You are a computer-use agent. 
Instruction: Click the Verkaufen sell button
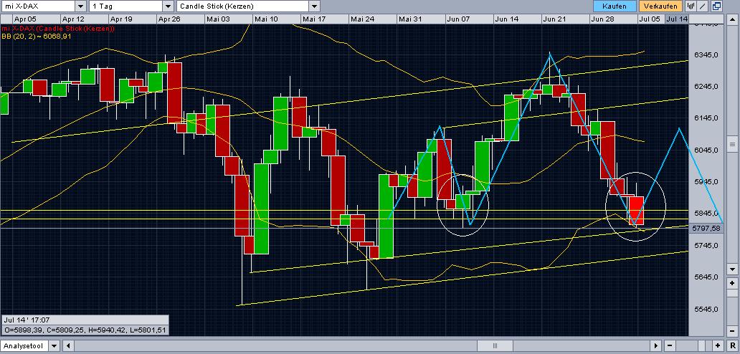pos(660,6)
